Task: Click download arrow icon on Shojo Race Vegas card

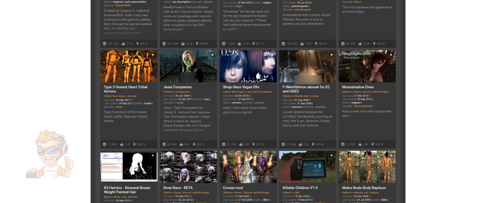Action: click(253, 144)
